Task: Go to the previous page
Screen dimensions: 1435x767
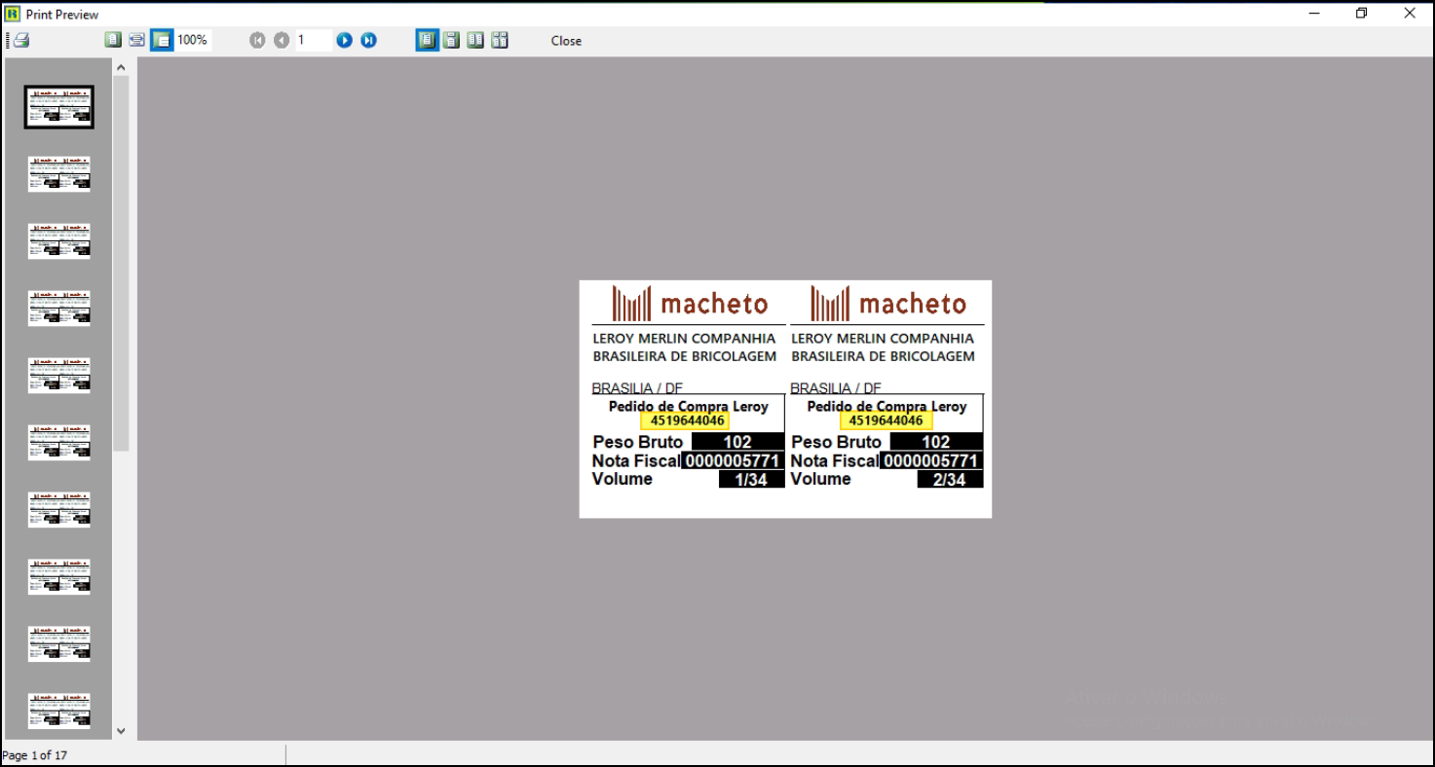Action: tap(282, 40)
